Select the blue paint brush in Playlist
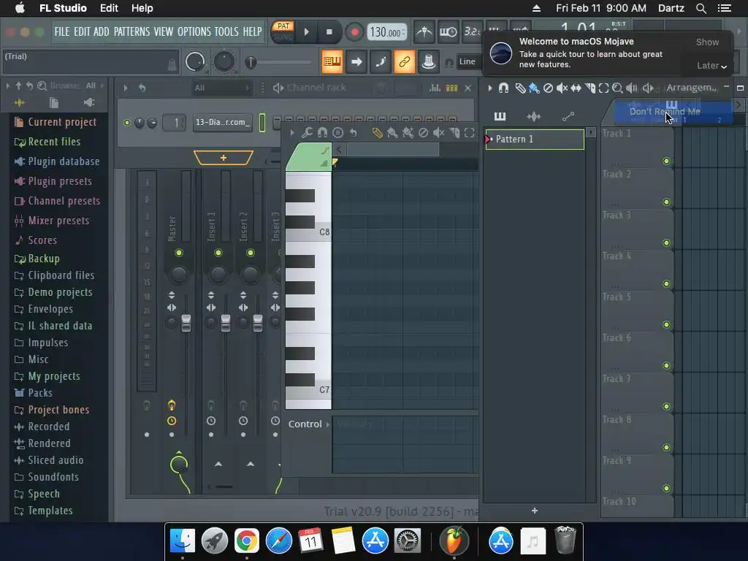748x561 pixels. point(534,88)
